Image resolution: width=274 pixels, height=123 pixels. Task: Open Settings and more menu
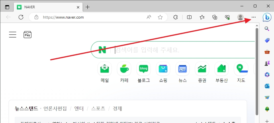coord(253,17)
